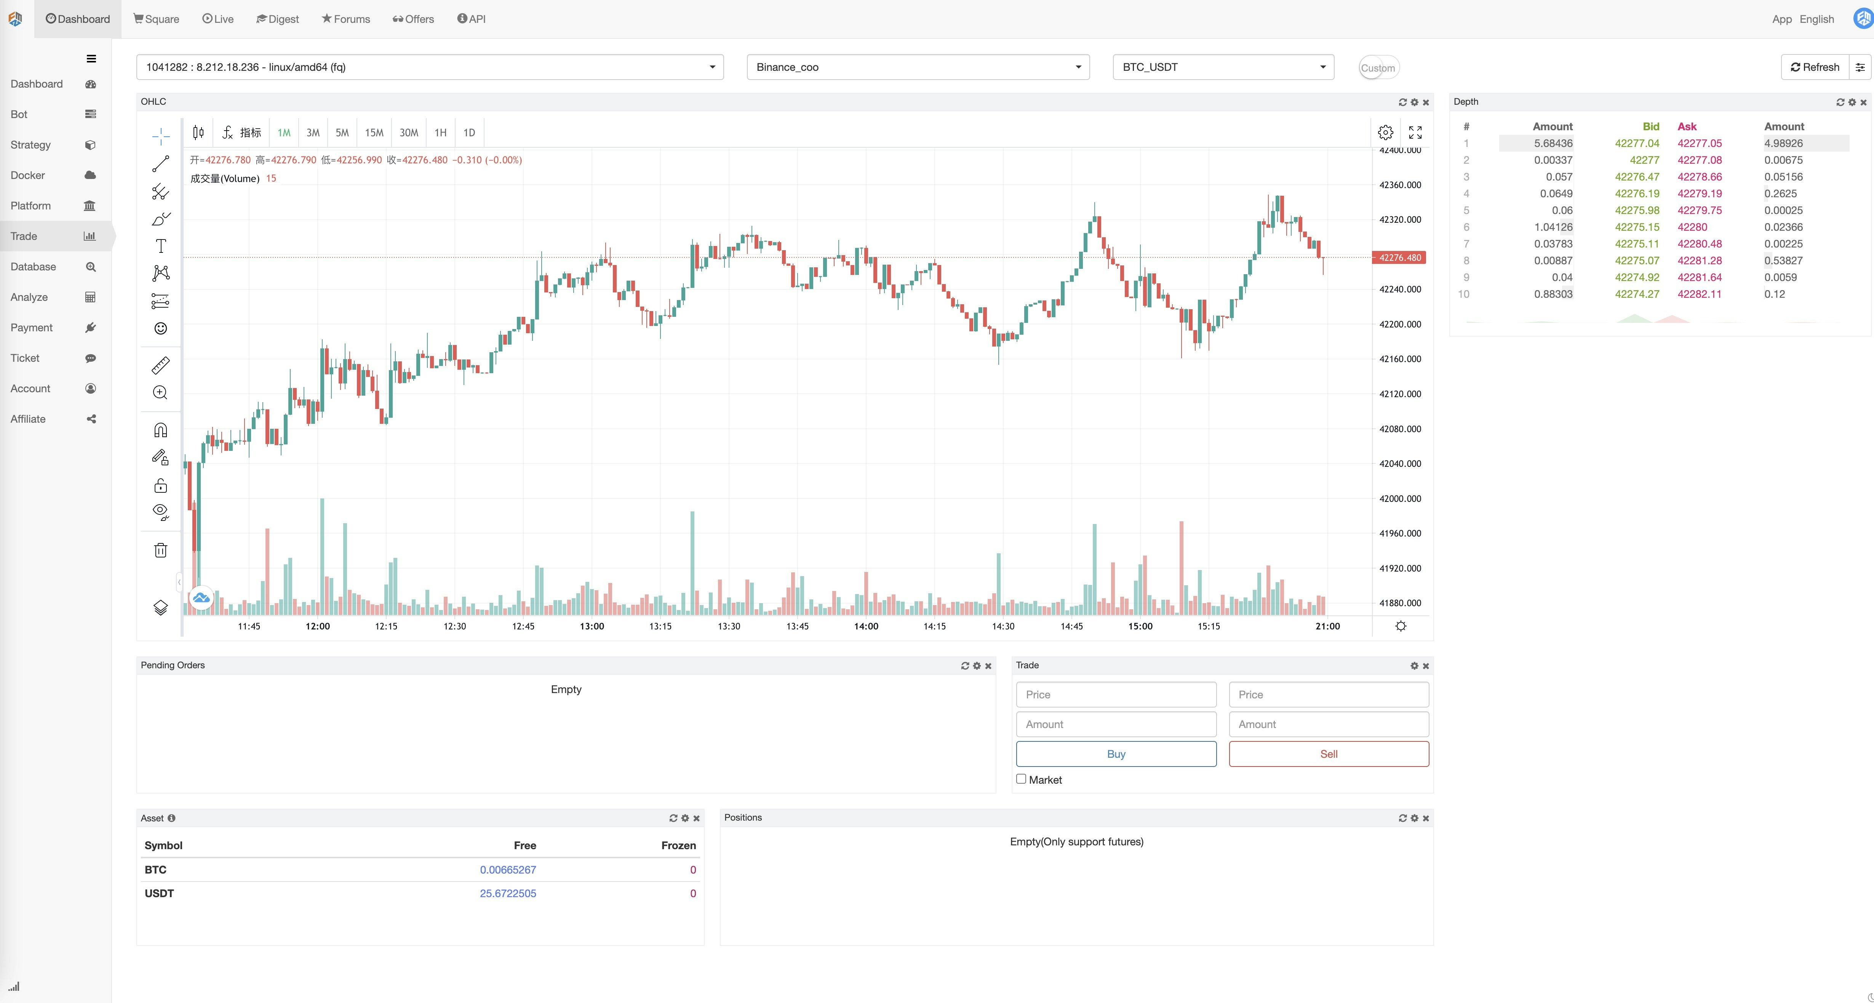Select the pitchfork/channel drawing tool
Image resolution: width=1874 pixels, height=1003 pixels.
point(161,192)
